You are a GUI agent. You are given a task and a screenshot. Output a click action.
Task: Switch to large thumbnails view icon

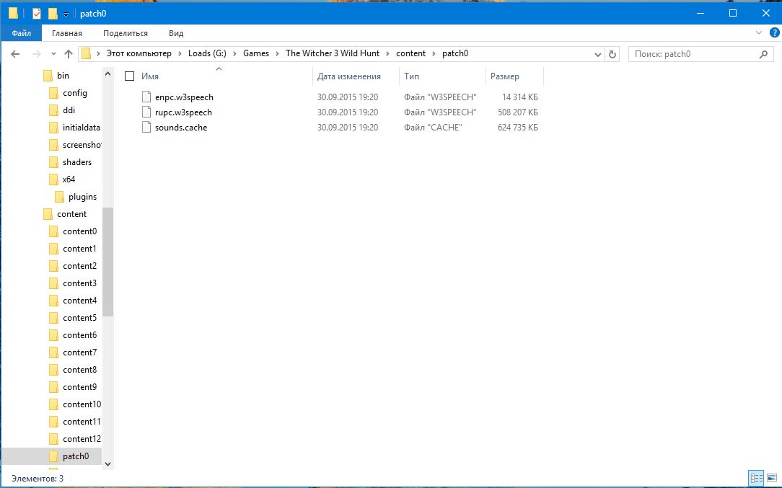point(772,479)
